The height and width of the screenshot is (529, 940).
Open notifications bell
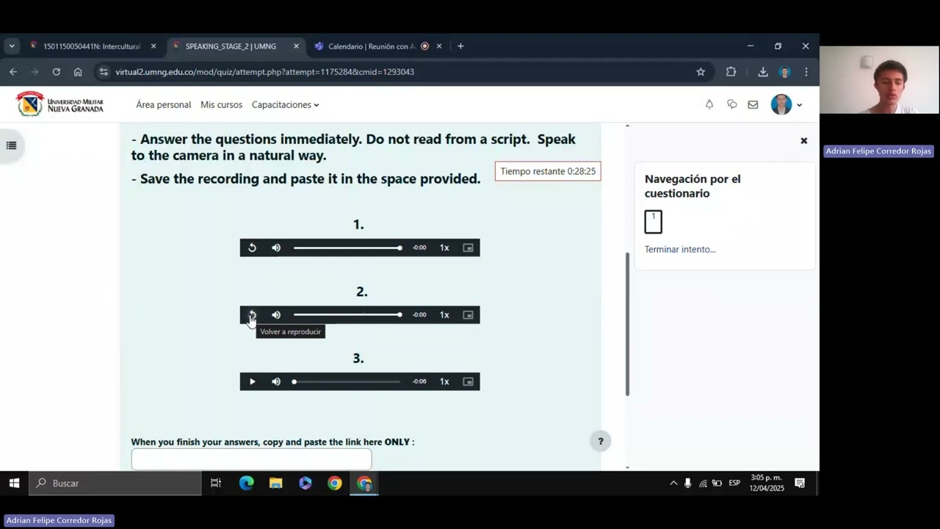pos(709,104)
